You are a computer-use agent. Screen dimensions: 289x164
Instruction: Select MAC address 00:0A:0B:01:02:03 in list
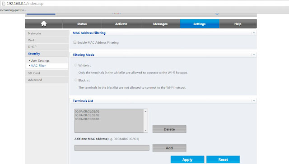click(87, 119)
